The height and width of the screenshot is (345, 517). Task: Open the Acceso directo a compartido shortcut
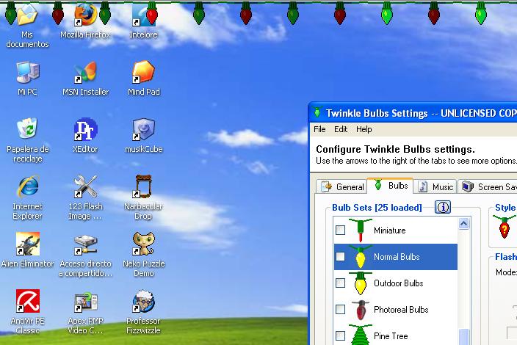pyautogui.click(x=85, y=244)
